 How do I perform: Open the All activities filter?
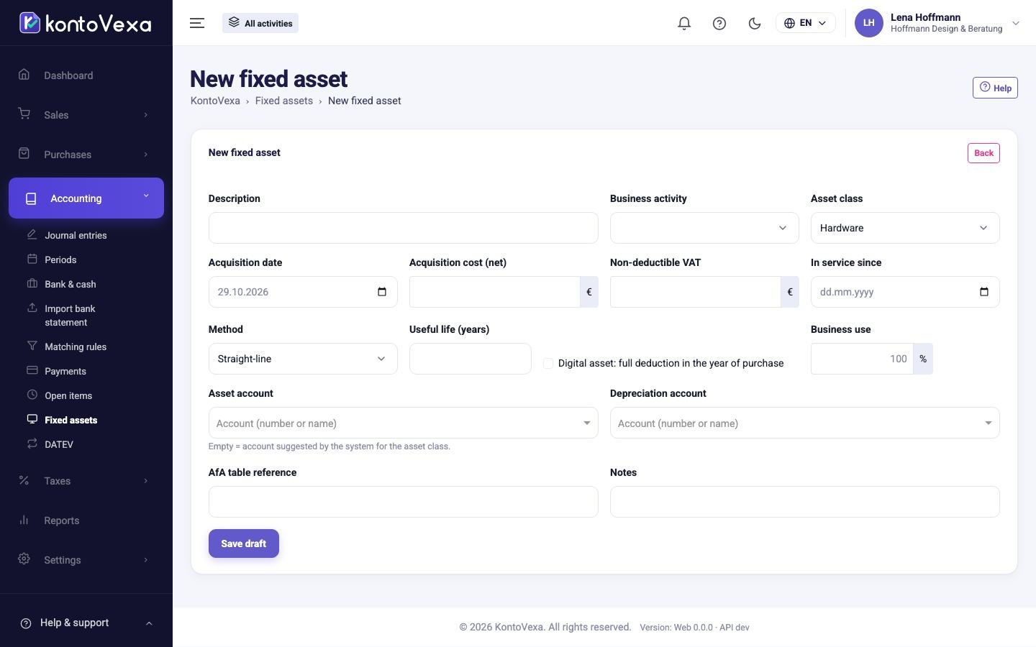point(260,23)
